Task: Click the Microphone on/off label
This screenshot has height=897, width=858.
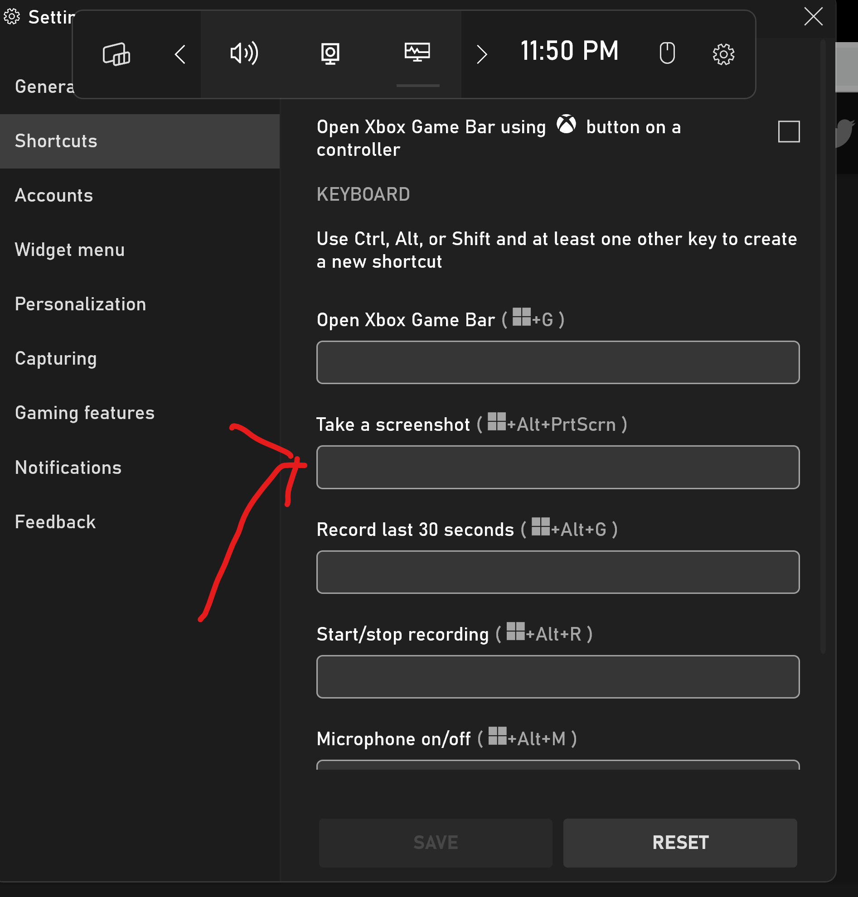Action: point(393,739)
